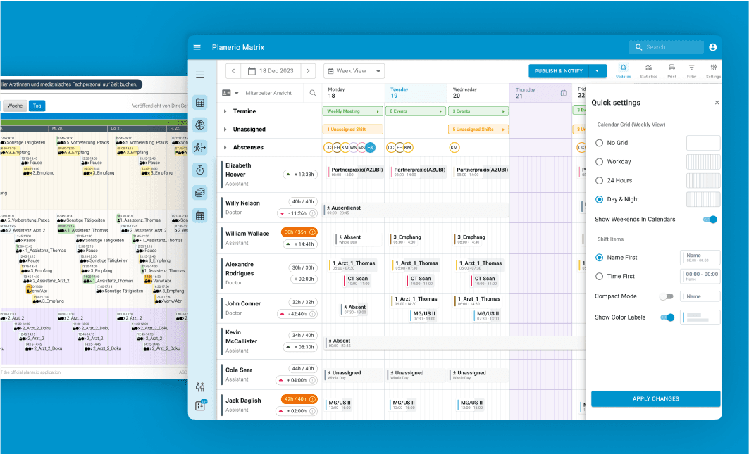Screen dimensions: 749x454
Task: Click the Tuesday 19 column header
Action: (416, 93)
